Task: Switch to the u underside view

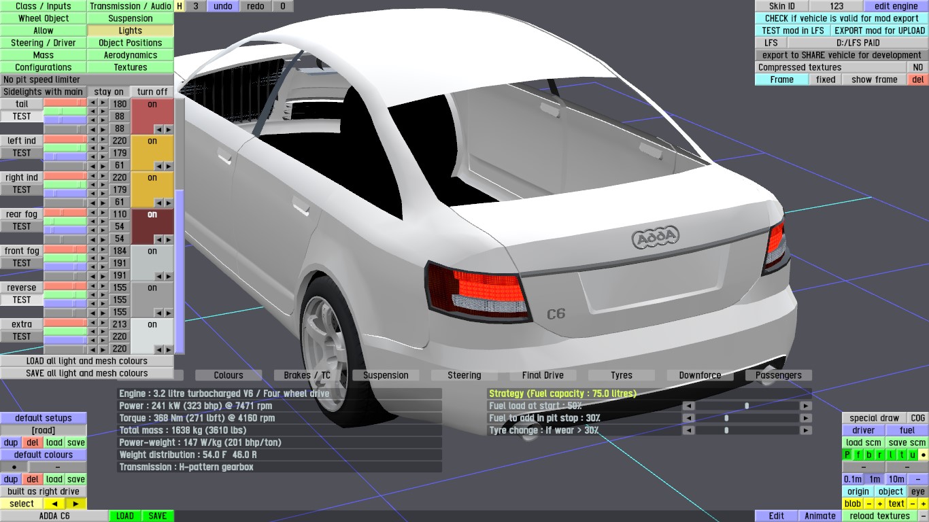Action: (x=913, y=455)
